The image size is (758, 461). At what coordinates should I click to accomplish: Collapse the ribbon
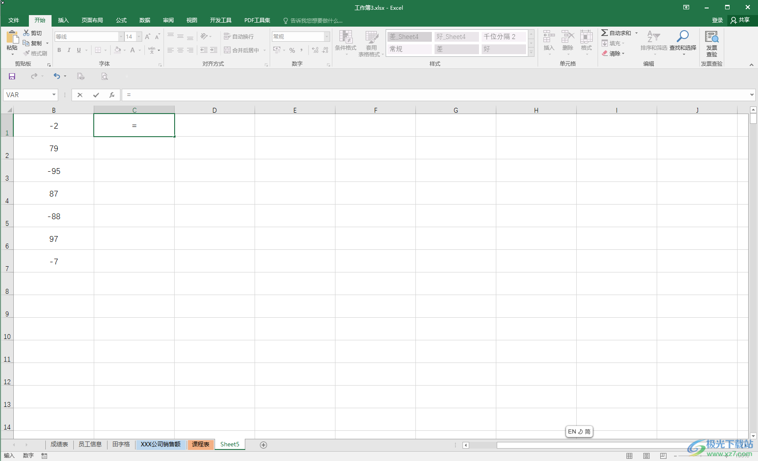point(751,65)
